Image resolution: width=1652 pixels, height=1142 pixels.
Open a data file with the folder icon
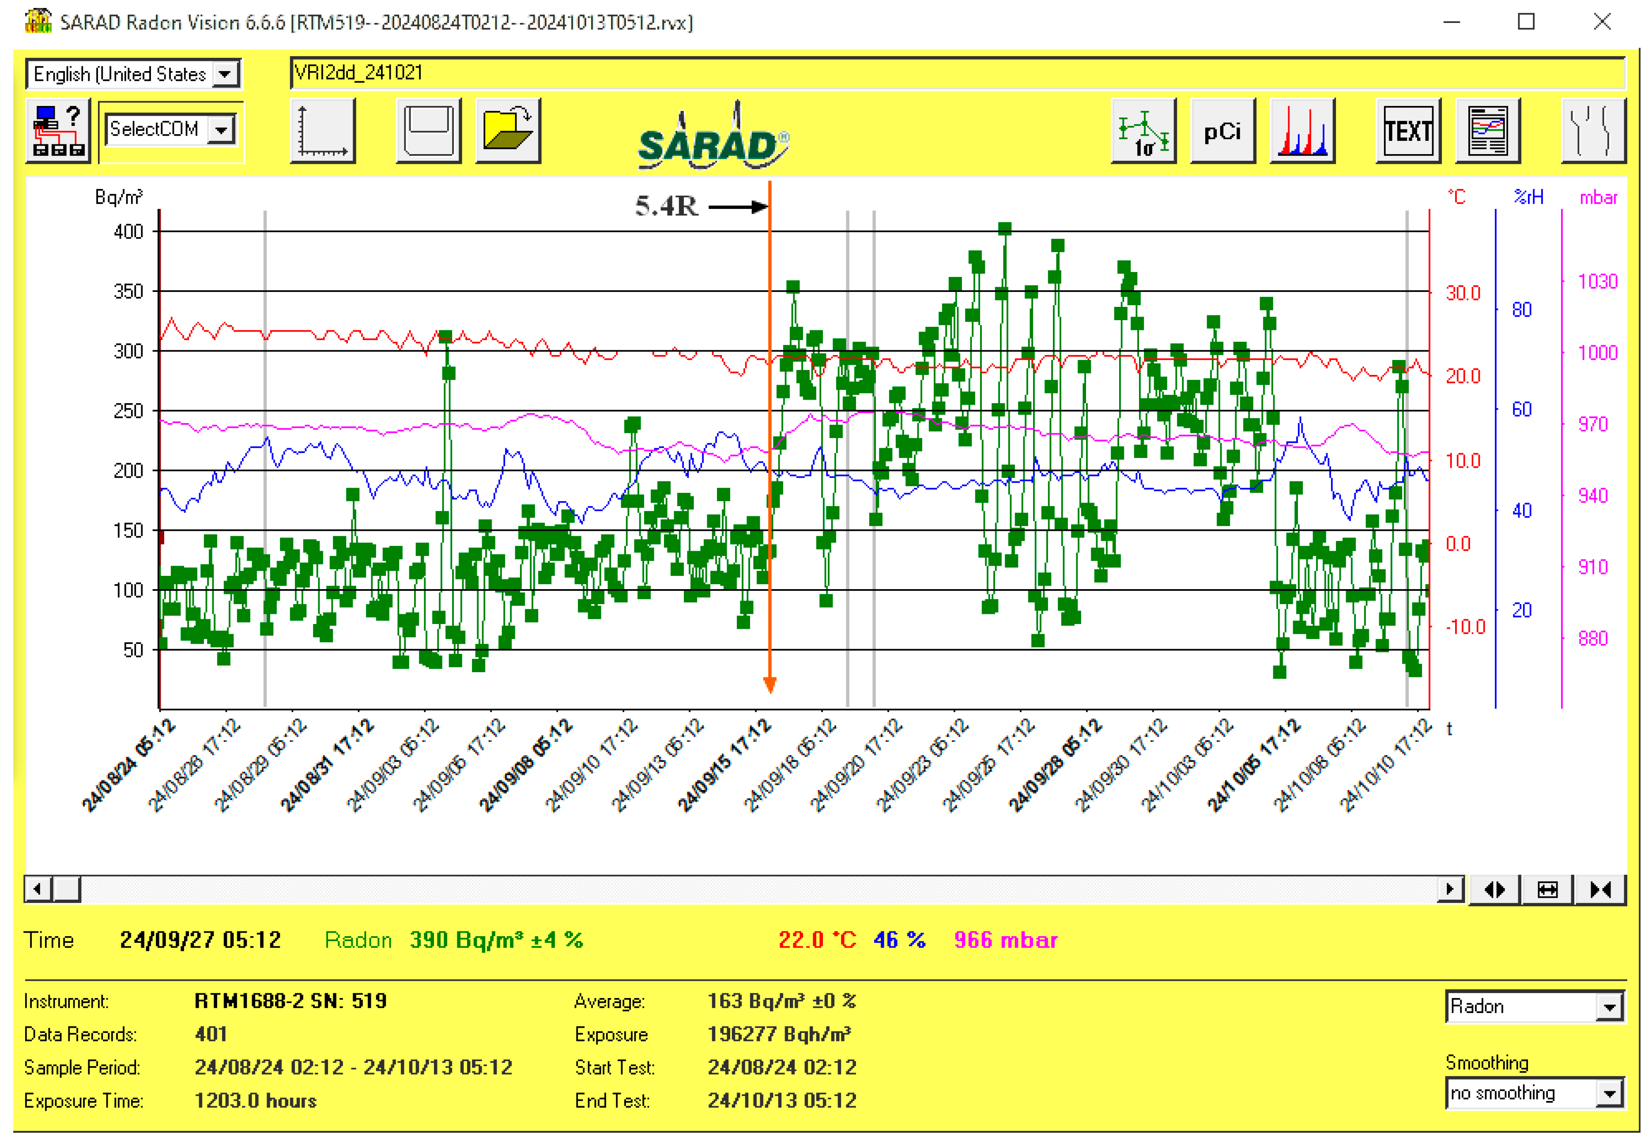(x=508, y=131)
